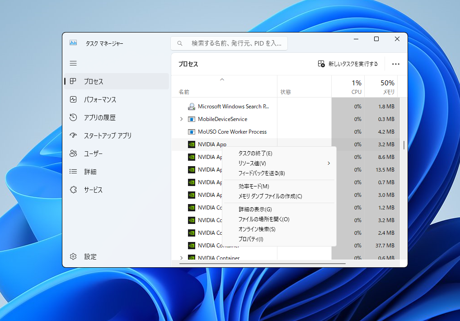Choose 詳細の表示(G) from context menu
The height and width of the screenshot is (321, 460).
(279, 209)
